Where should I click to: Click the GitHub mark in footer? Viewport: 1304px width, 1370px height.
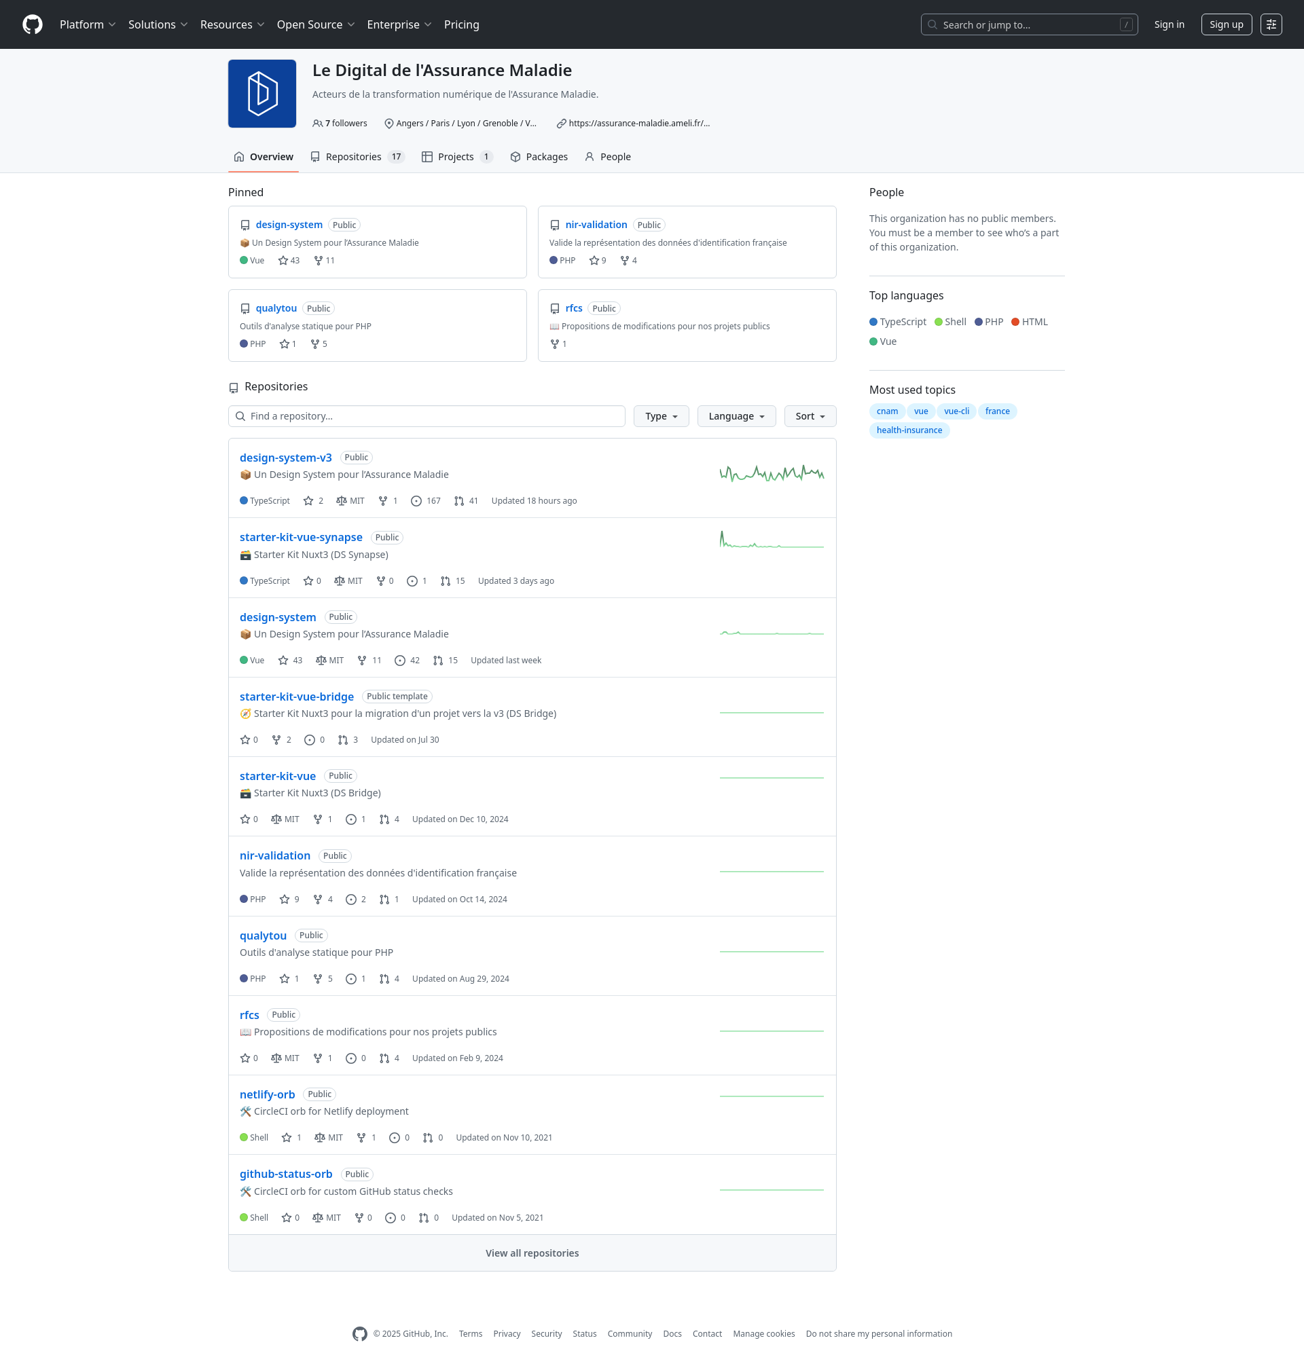pyautogui.click(x=359, y=1333)
